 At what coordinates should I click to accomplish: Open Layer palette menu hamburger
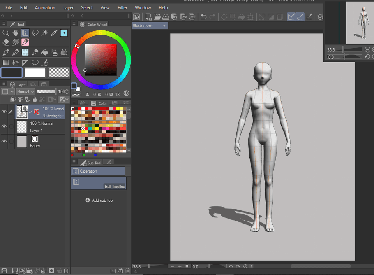click(x=4, y=84)
